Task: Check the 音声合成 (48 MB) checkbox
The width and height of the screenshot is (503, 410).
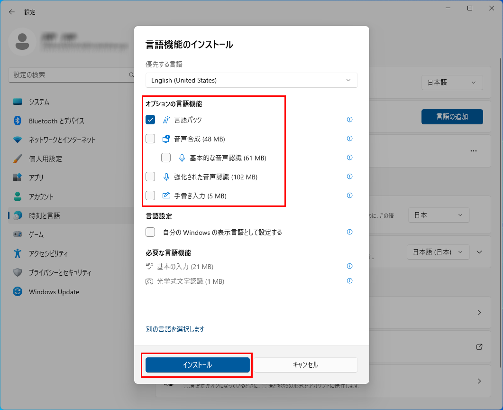Action: pos(150,139)
